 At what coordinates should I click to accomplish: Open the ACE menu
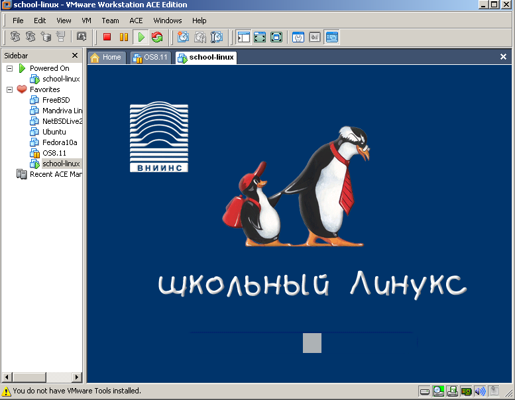click(x=136, y=21)
